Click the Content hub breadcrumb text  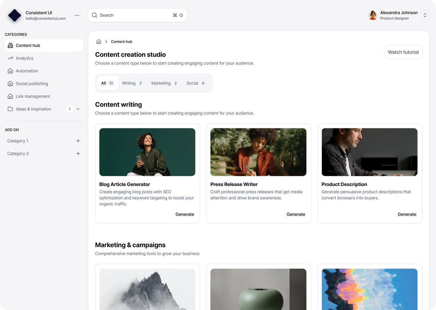click(122, 42)
